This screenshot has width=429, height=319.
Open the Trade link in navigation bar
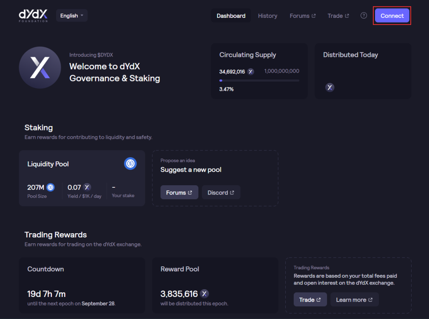point(338,16)
